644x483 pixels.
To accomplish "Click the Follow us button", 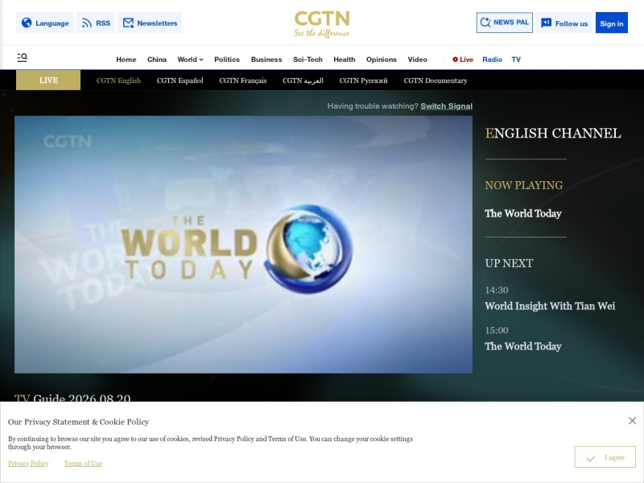I will pos(564,23).
